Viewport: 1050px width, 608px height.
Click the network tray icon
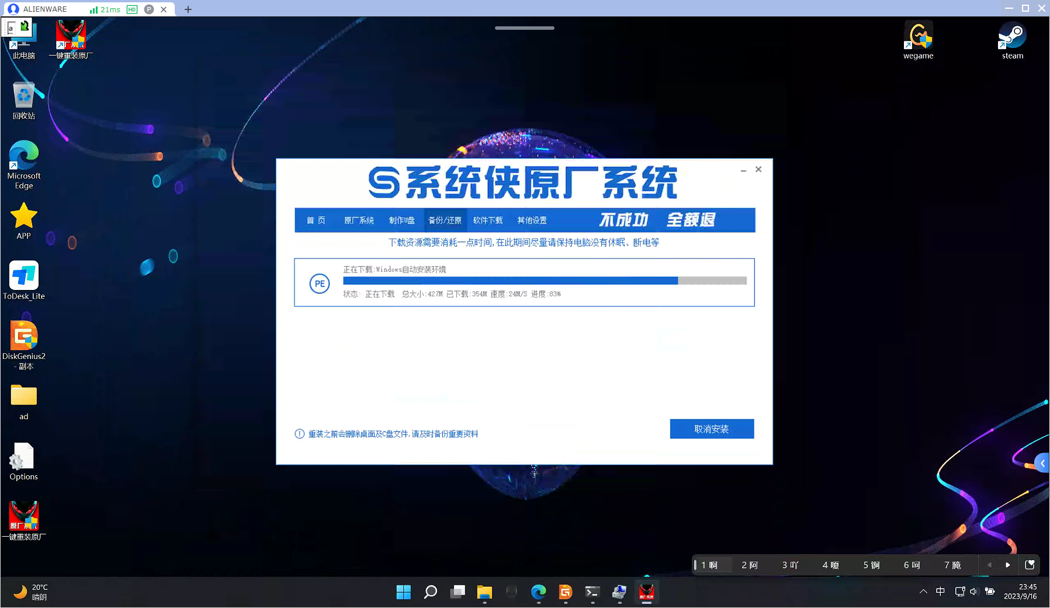(959, 592)
